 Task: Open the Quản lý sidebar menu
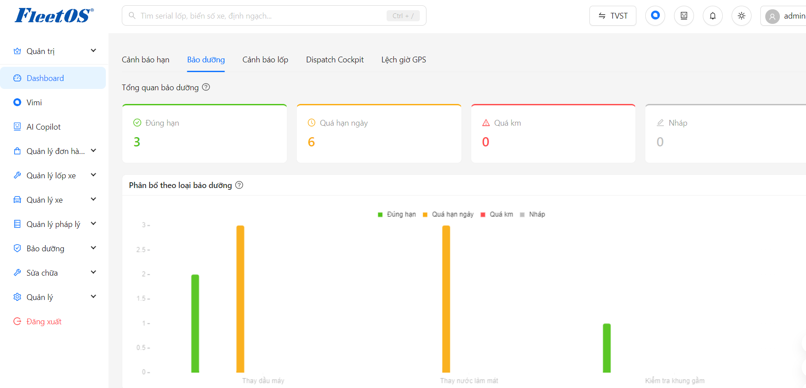[x=53, y=297]
